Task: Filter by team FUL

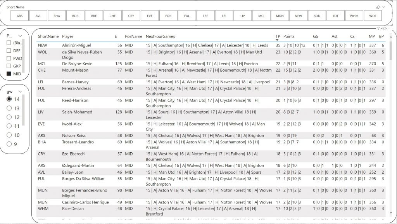Action: pyautogui.click(x=187, y=16)
